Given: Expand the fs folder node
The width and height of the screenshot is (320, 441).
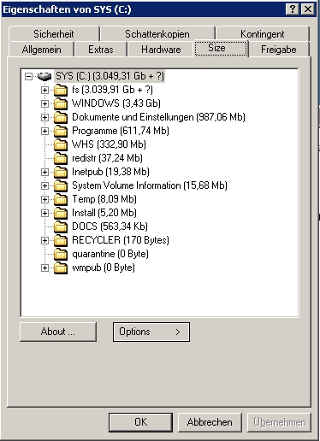Looking at the screenshot, I should [44, 90].
